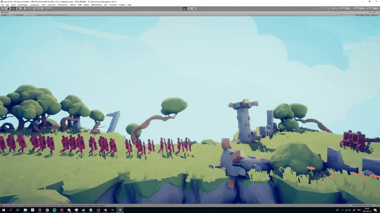
Task: Select the Scale tool
Action: point(18,9)
